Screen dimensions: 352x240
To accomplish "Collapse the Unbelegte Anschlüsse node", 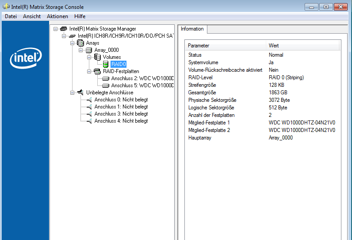I will coord(72,93).
